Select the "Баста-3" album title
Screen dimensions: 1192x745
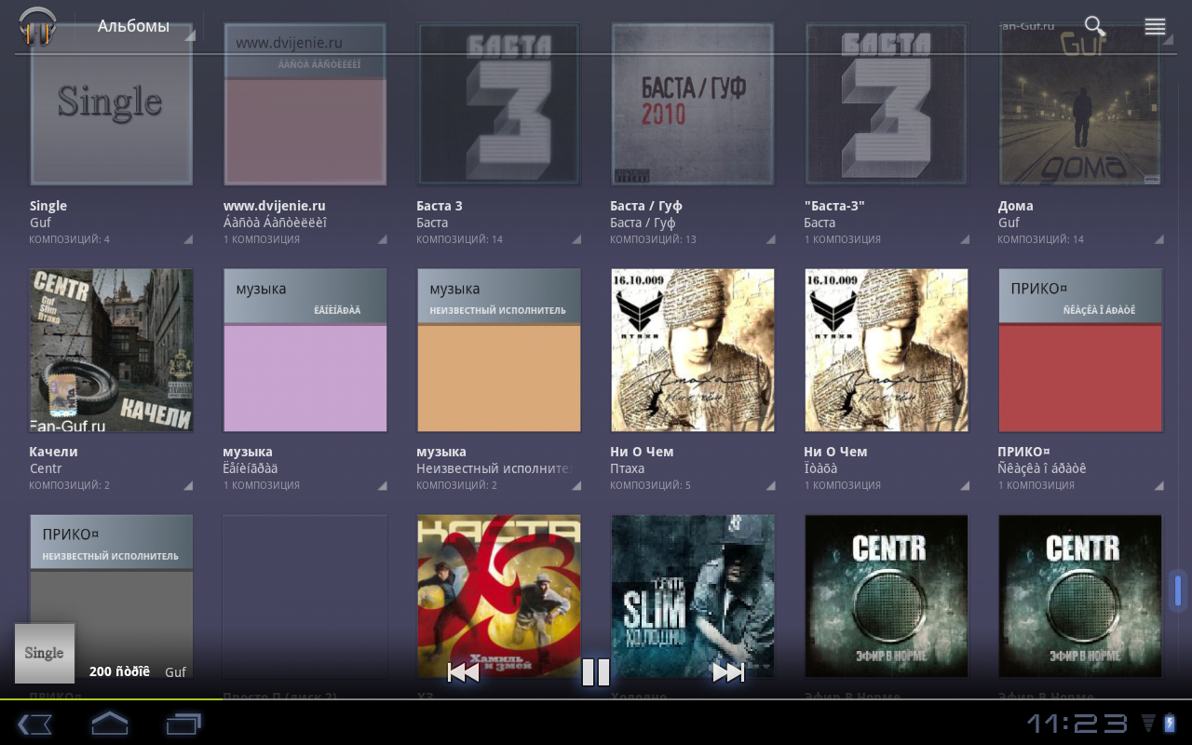tap(833, 206)
